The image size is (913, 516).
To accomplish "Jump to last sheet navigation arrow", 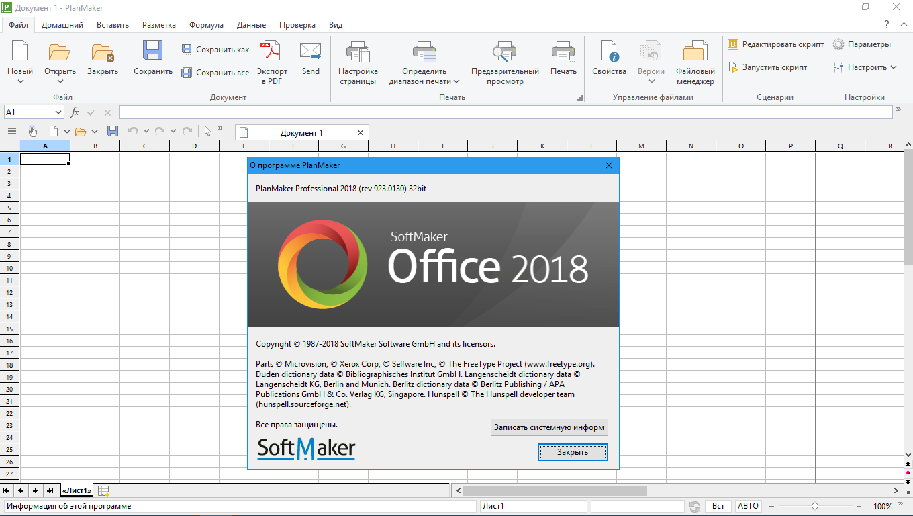I will pyautogui.click(x=50, y=490).
